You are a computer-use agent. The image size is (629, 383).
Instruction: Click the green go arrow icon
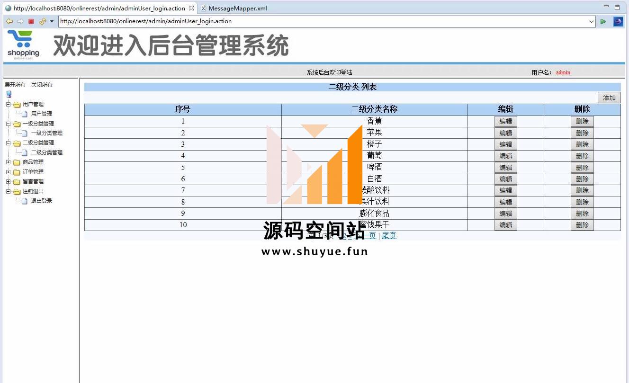(603, 21)
